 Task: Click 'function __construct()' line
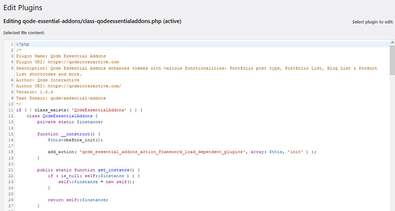click(x=68, y=134)
